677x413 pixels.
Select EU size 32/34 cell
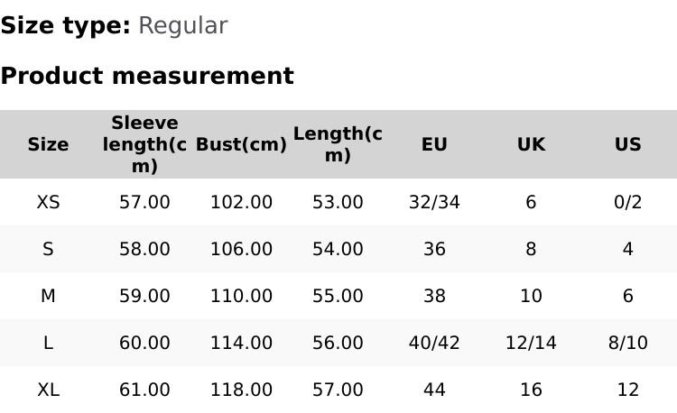(434, 202)
